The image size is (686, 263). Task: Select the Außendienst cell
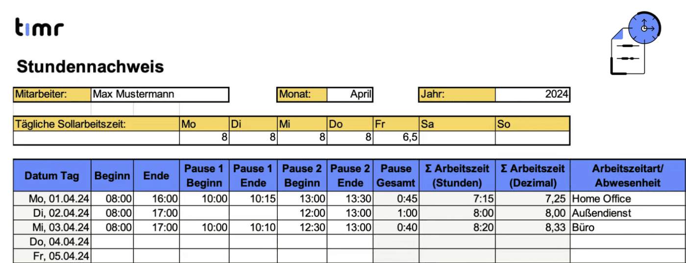pyautogui.click(x=627, y=213)
